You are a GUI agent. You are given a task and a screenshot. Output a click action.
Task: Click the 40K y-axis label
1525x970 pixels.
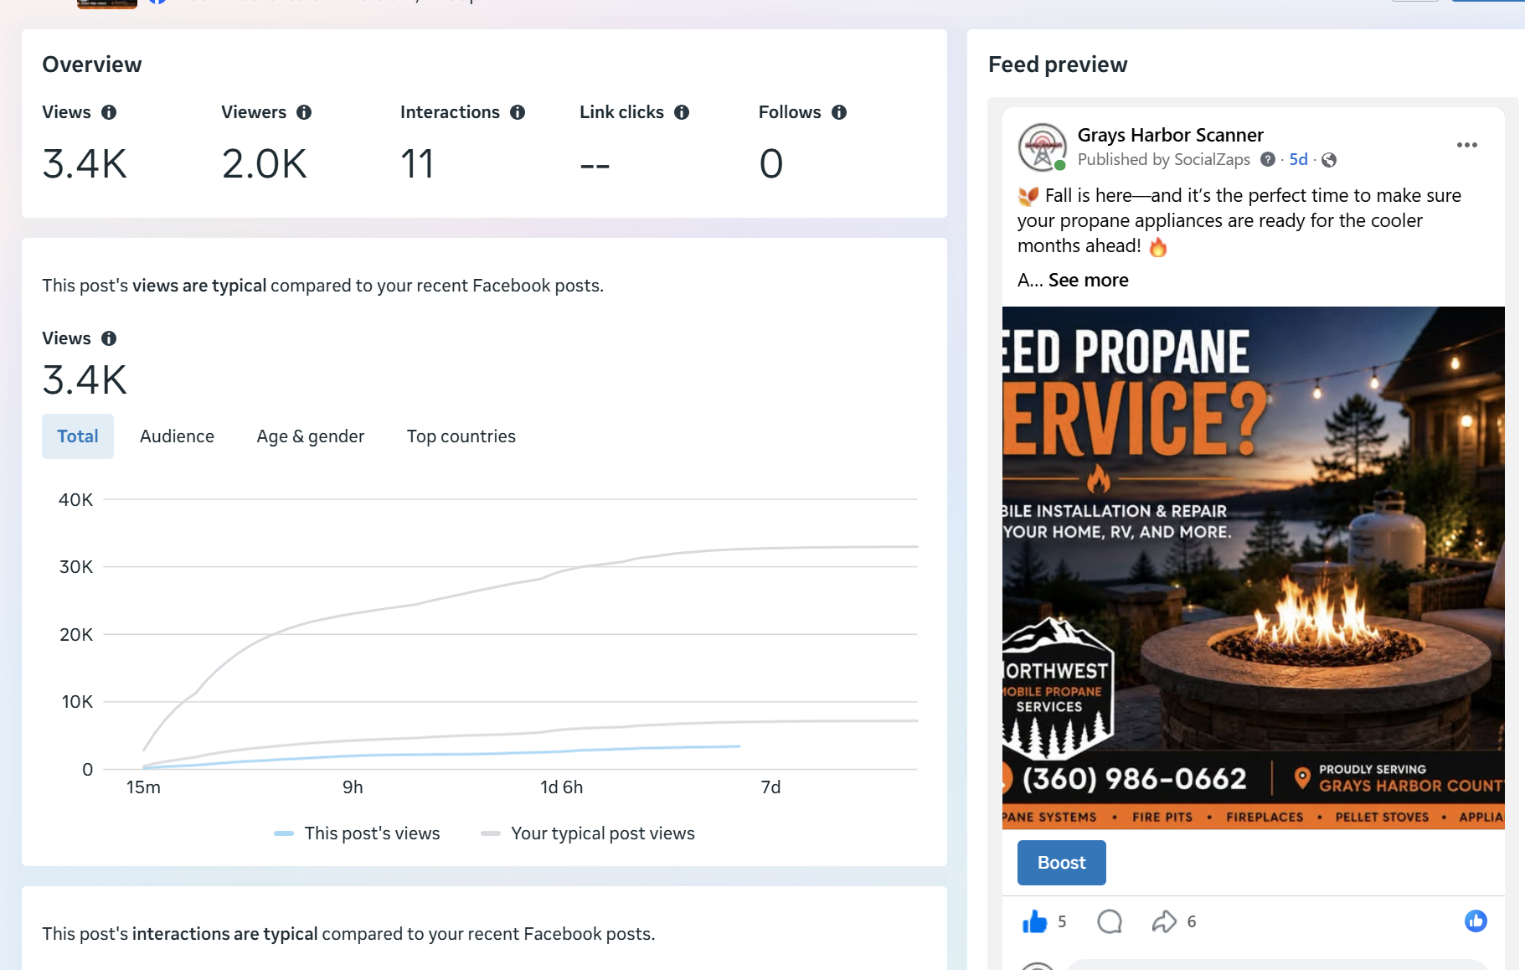click(x=76, y=500)
